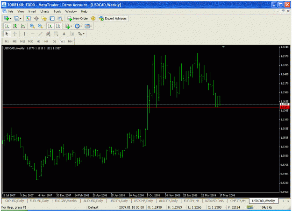The image size is (292, 211).
Task: Click the New Order button
Action: 78,18
